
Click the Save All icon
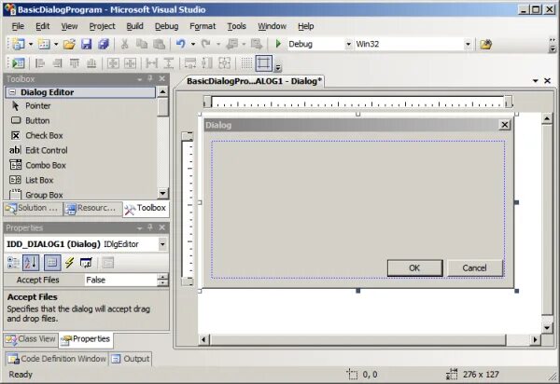tap(104, 44)
